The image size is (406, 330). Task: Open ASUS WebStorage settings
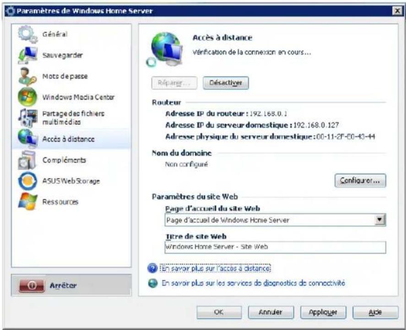(x=71, y=181)
